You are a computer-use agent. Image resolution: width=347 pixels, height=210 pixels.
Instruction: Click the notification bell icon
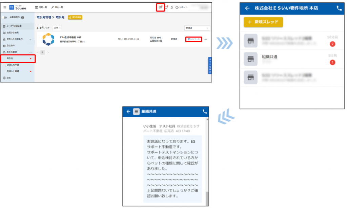pyautogui.click(x=172, y=7)
